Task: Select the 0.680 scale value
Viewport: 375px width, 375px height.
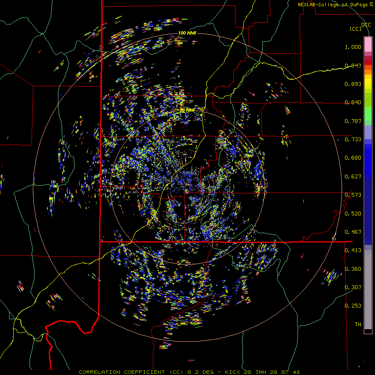Action: coord(353,158)
